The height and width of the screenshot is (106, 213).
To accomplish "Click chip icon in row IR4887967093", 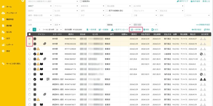I will point(35,39).
